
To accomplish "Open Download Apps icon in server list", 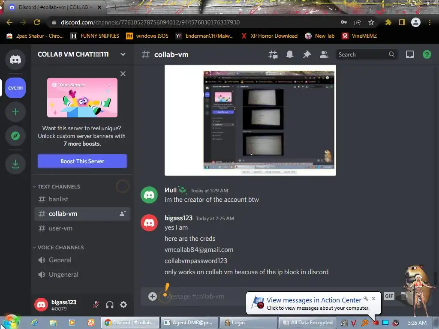I will 15,164.
